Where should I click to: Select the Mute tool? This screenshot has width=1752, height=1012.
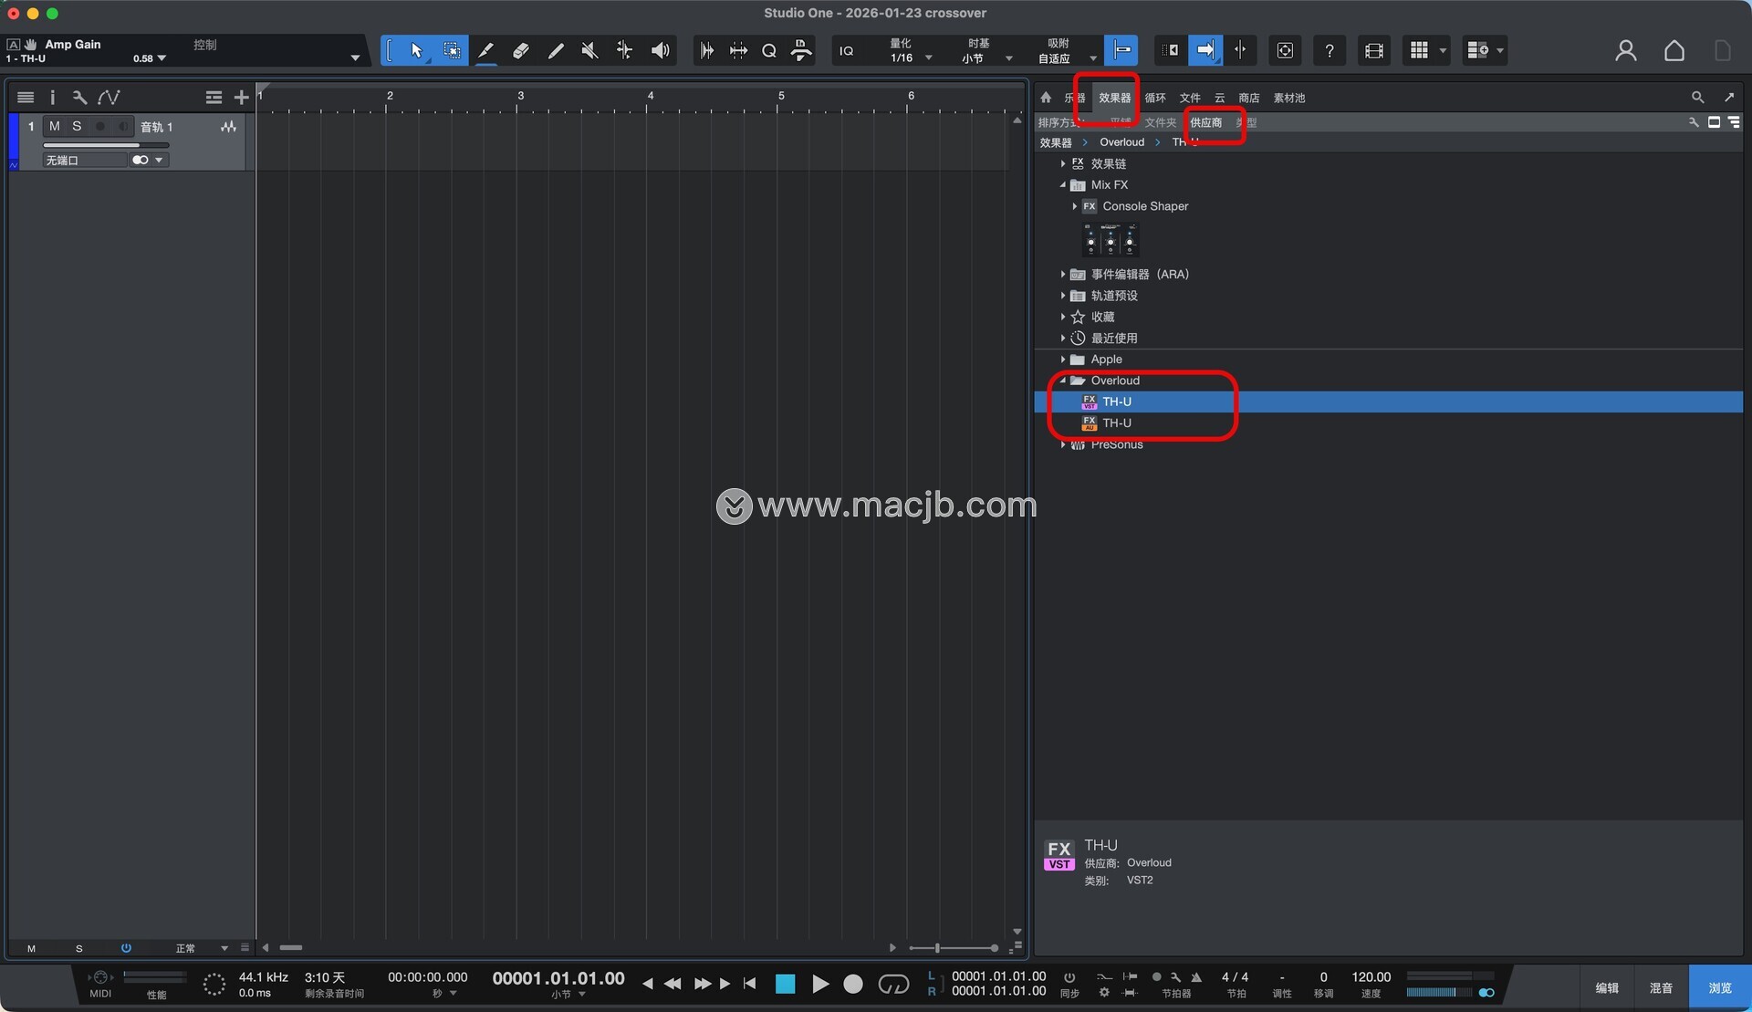589,50
